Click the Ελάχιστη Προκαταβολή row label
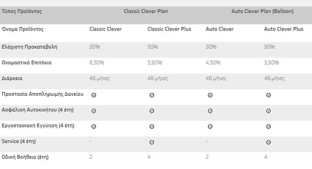 [29, 47]
